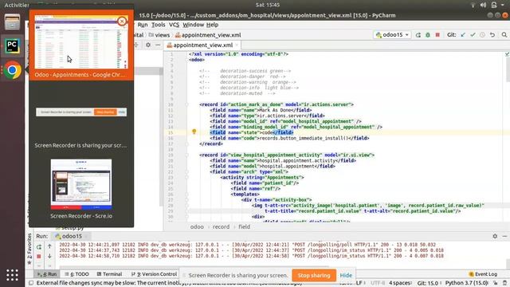Close the Odoo Appointments Chrome preview
The width and height of the screenshot is (510, 287).
point(122,22)
